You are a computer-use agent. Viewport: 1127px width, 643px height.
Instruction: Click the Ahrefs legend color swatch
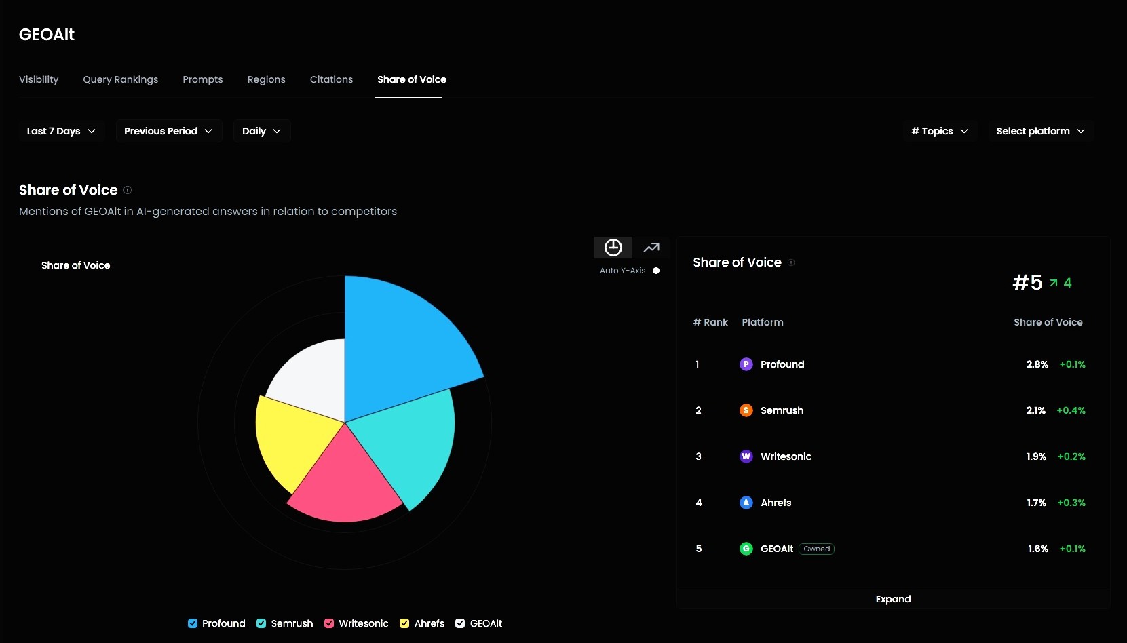(404, 623)
